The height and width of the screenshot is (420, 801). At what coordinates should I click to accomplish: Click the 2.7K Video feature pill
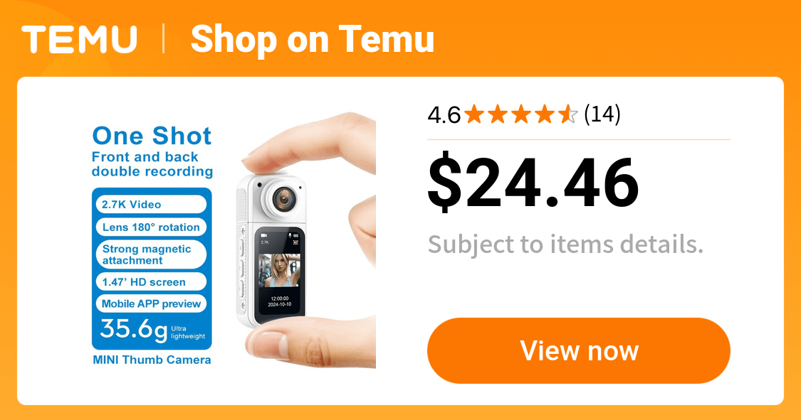pyautogui.click(x=151, y=205)
